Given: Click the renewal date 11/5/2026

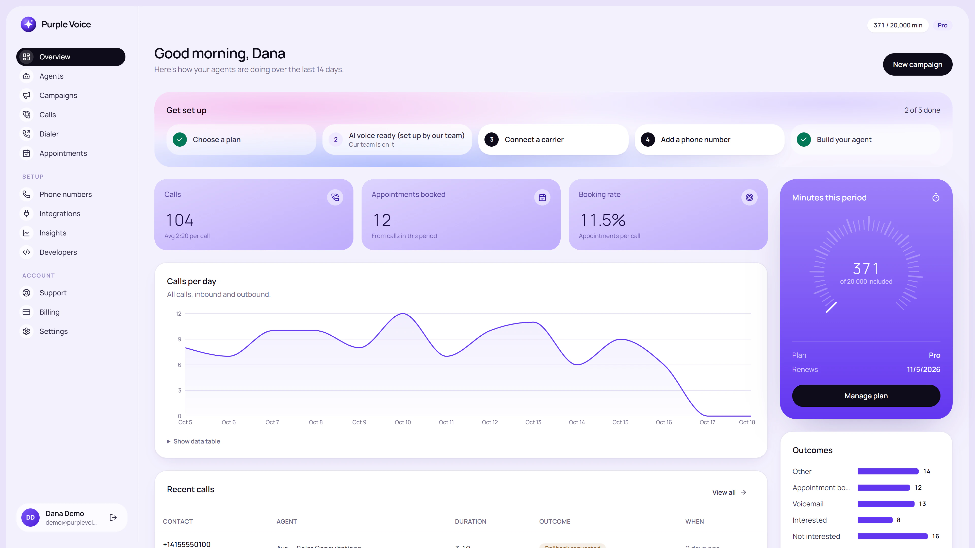Looking at the screenshot, I should click(x=923, y=369).
